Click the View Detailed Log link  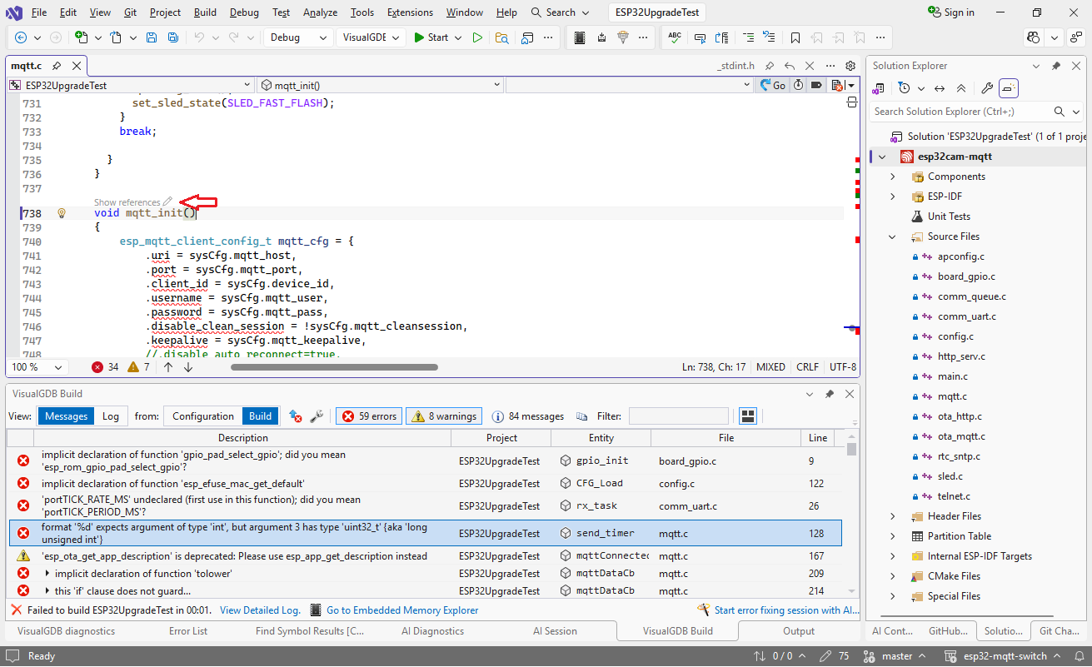click(x=260, y=610)
